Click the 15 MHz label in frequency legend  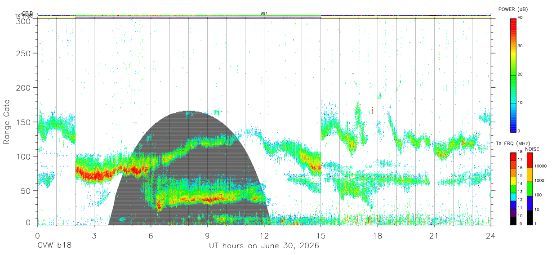click(x=521, y=176)
